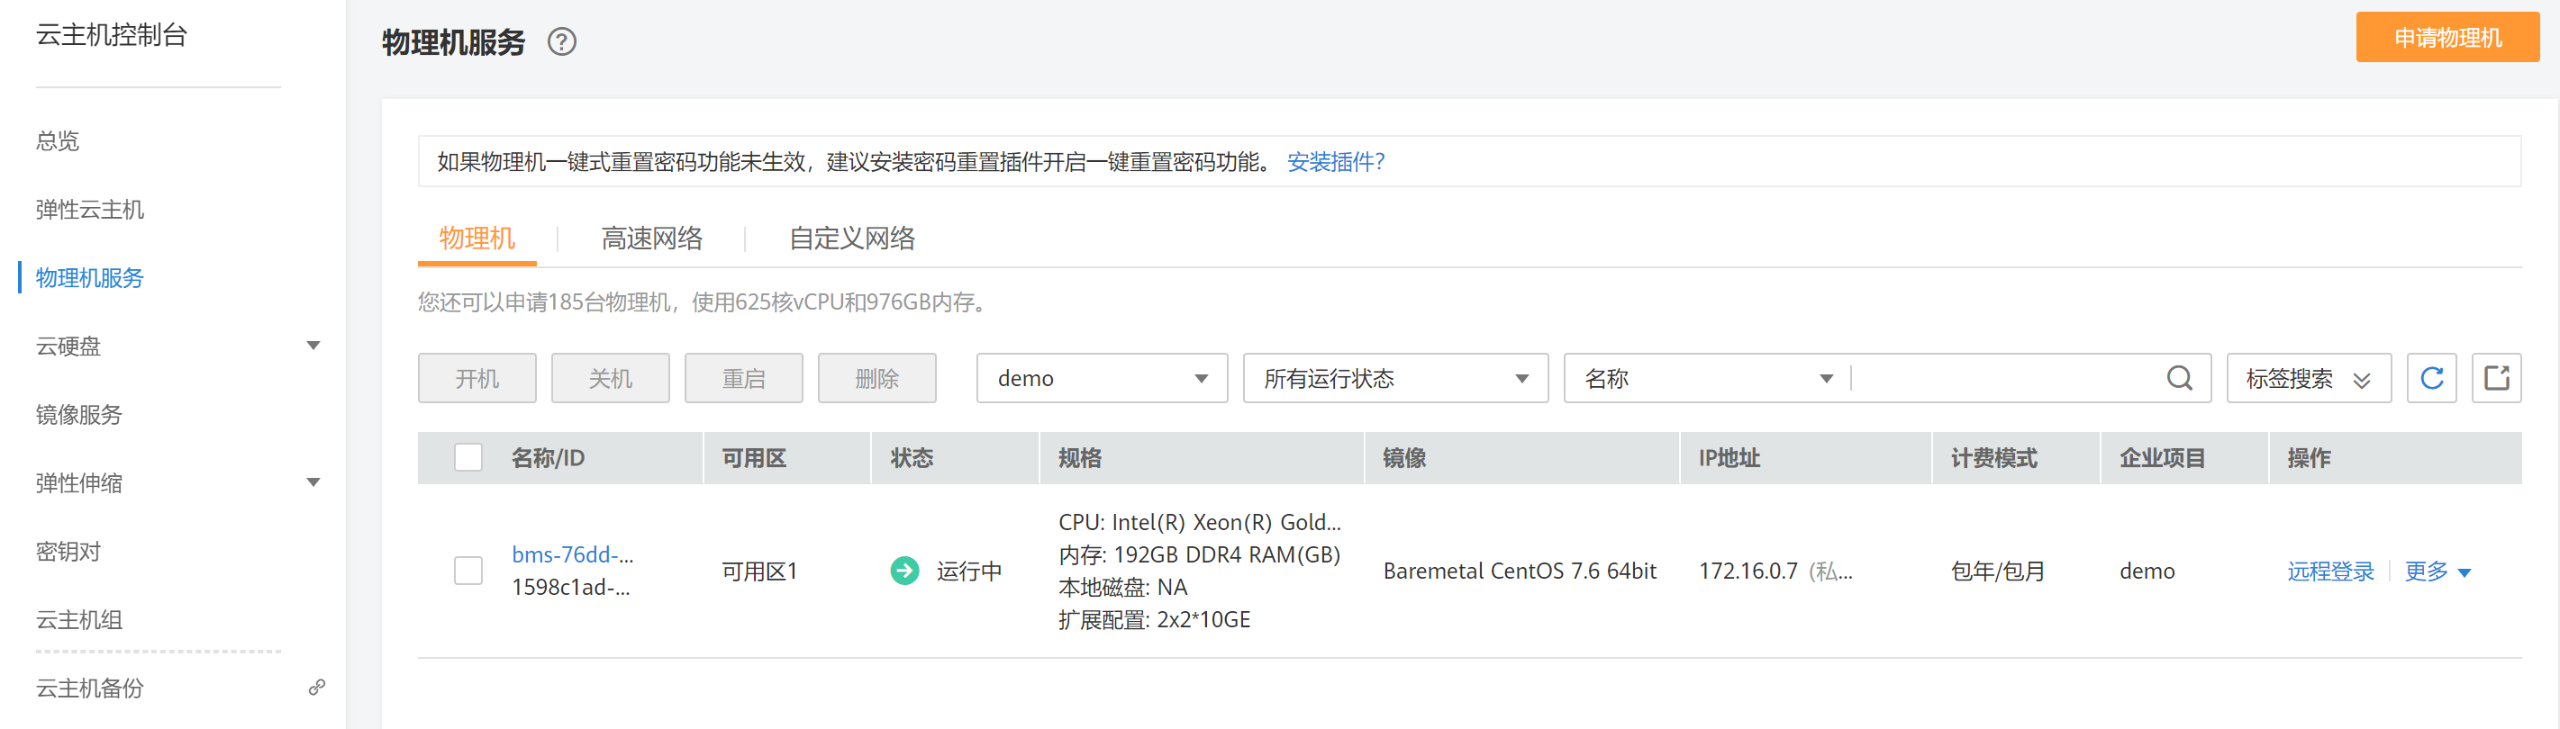
Task: Click 删除 delete button
Action: tap(876, 378)
